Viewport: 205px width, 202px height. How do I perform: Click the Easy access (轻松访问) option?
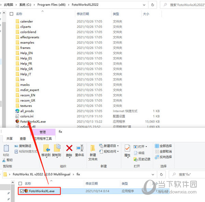click(109, 151)
